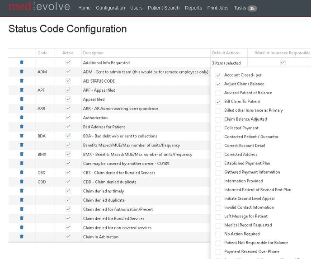Uncheck Adjust Claims Balance option

(x=218, y=84)
